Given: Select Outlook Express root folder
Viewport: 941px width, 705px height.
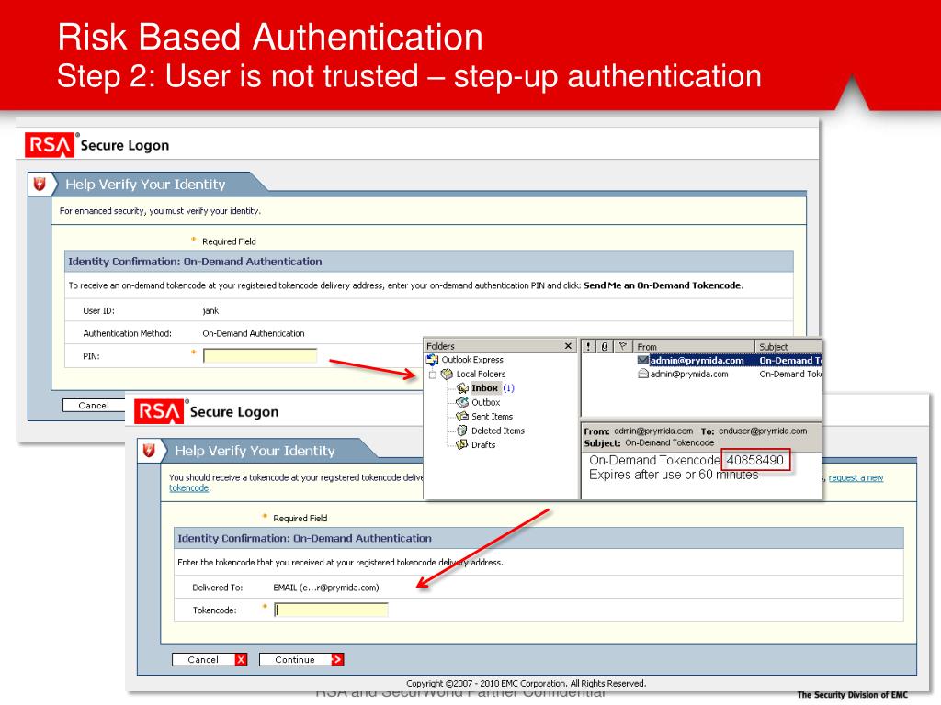Looking at the screenshot, I should 472,360.
